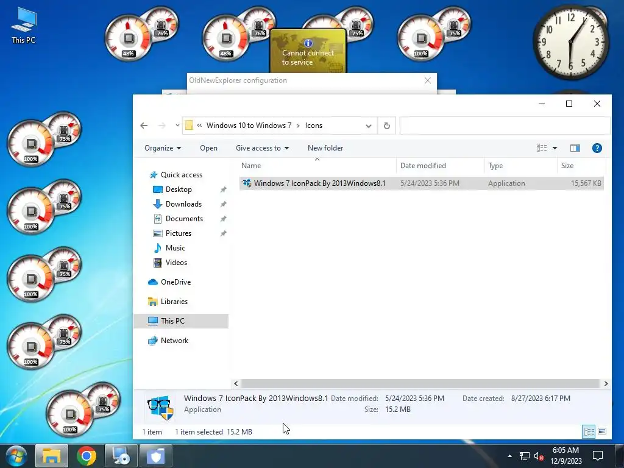Viewport: 624px width, 468px height.
Task: Open the Organize menu
Action: click(x=163, y=148)
